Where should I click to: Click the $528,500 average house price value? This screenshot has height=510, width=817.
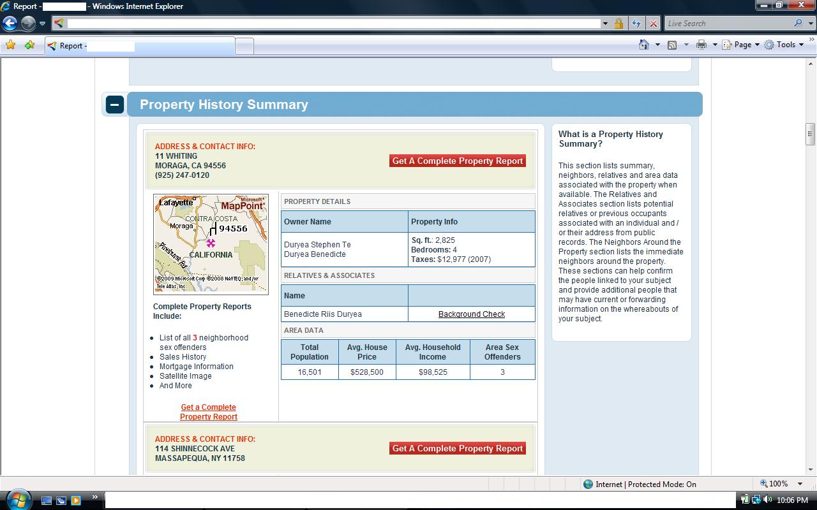point(367,372)
